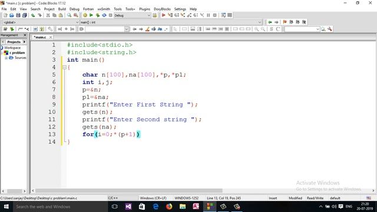Click the New file toolbar icon
Viewport: 377px width, 212px height.
click(x=5, y=15)
